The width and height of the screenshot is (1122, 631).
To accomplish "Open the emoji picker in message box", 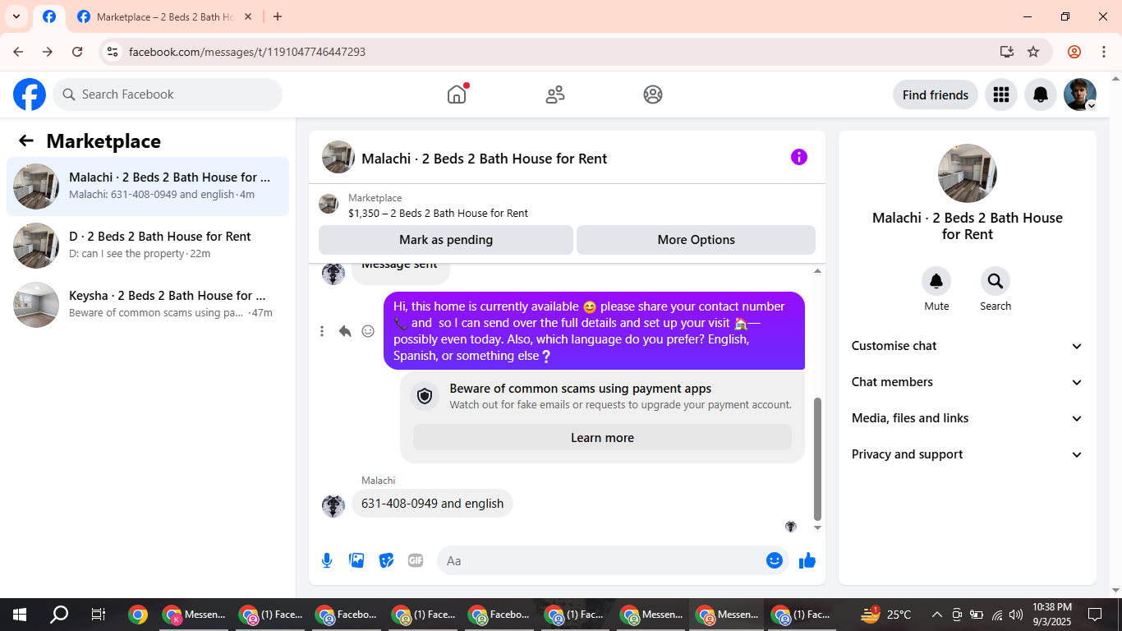I will click(x=775, y=560).
